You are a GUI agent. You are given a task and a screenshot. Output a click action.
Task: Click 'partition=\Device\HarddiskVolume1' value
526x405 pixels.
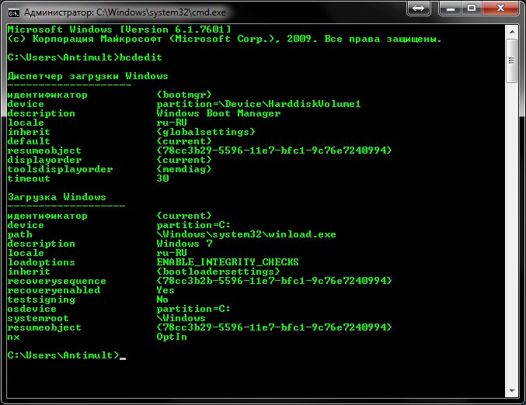click(259, 104)
